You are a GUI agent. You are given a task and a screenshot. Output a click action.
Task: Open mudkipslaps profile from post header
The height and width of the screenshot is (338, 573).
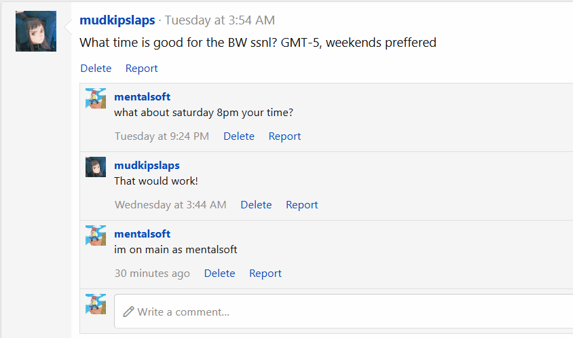[117, 20]
